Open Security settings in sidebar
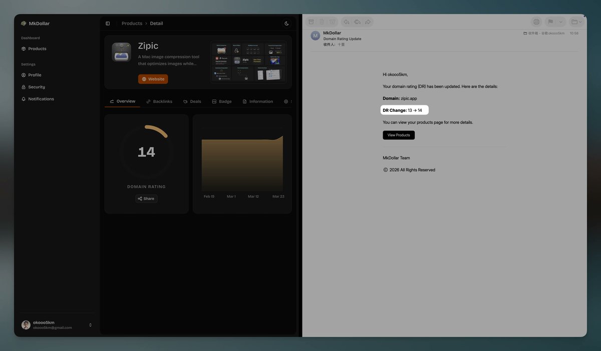This screenshot has height=351, width=601. (33, 87)
